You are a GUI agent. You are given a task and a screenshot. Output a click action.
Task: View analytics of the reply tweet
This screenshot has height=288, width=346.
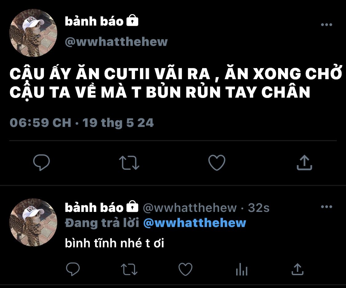point(242,269)
